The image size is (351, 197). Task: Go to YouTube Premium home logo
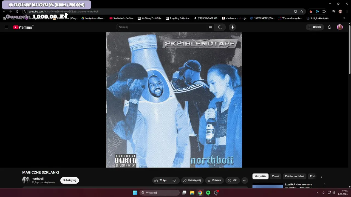(x=23, y=27)
